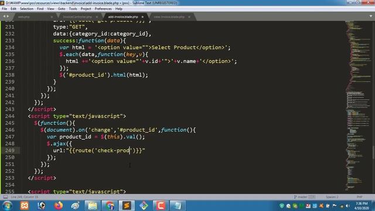Open the Camtasia taskbar icon
Viewport: 375px width, 211px height.
coord(161,206)
